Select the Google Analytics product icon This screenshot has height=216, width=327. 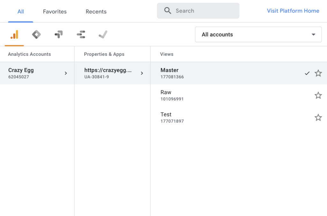pos(14,34)
